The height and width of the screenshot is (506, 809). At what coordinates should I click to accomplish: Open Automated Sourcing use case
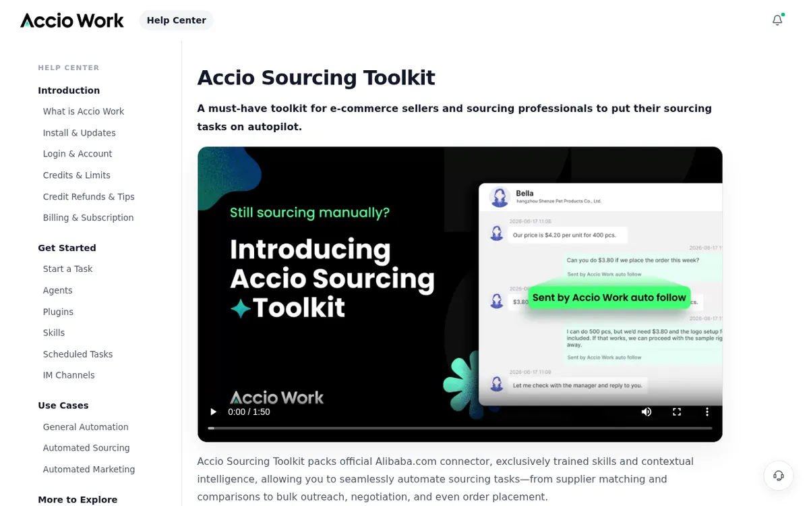click(86, 448)
